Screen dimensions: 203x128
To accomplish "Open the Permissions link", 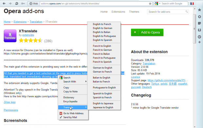I will coord(11,110).
